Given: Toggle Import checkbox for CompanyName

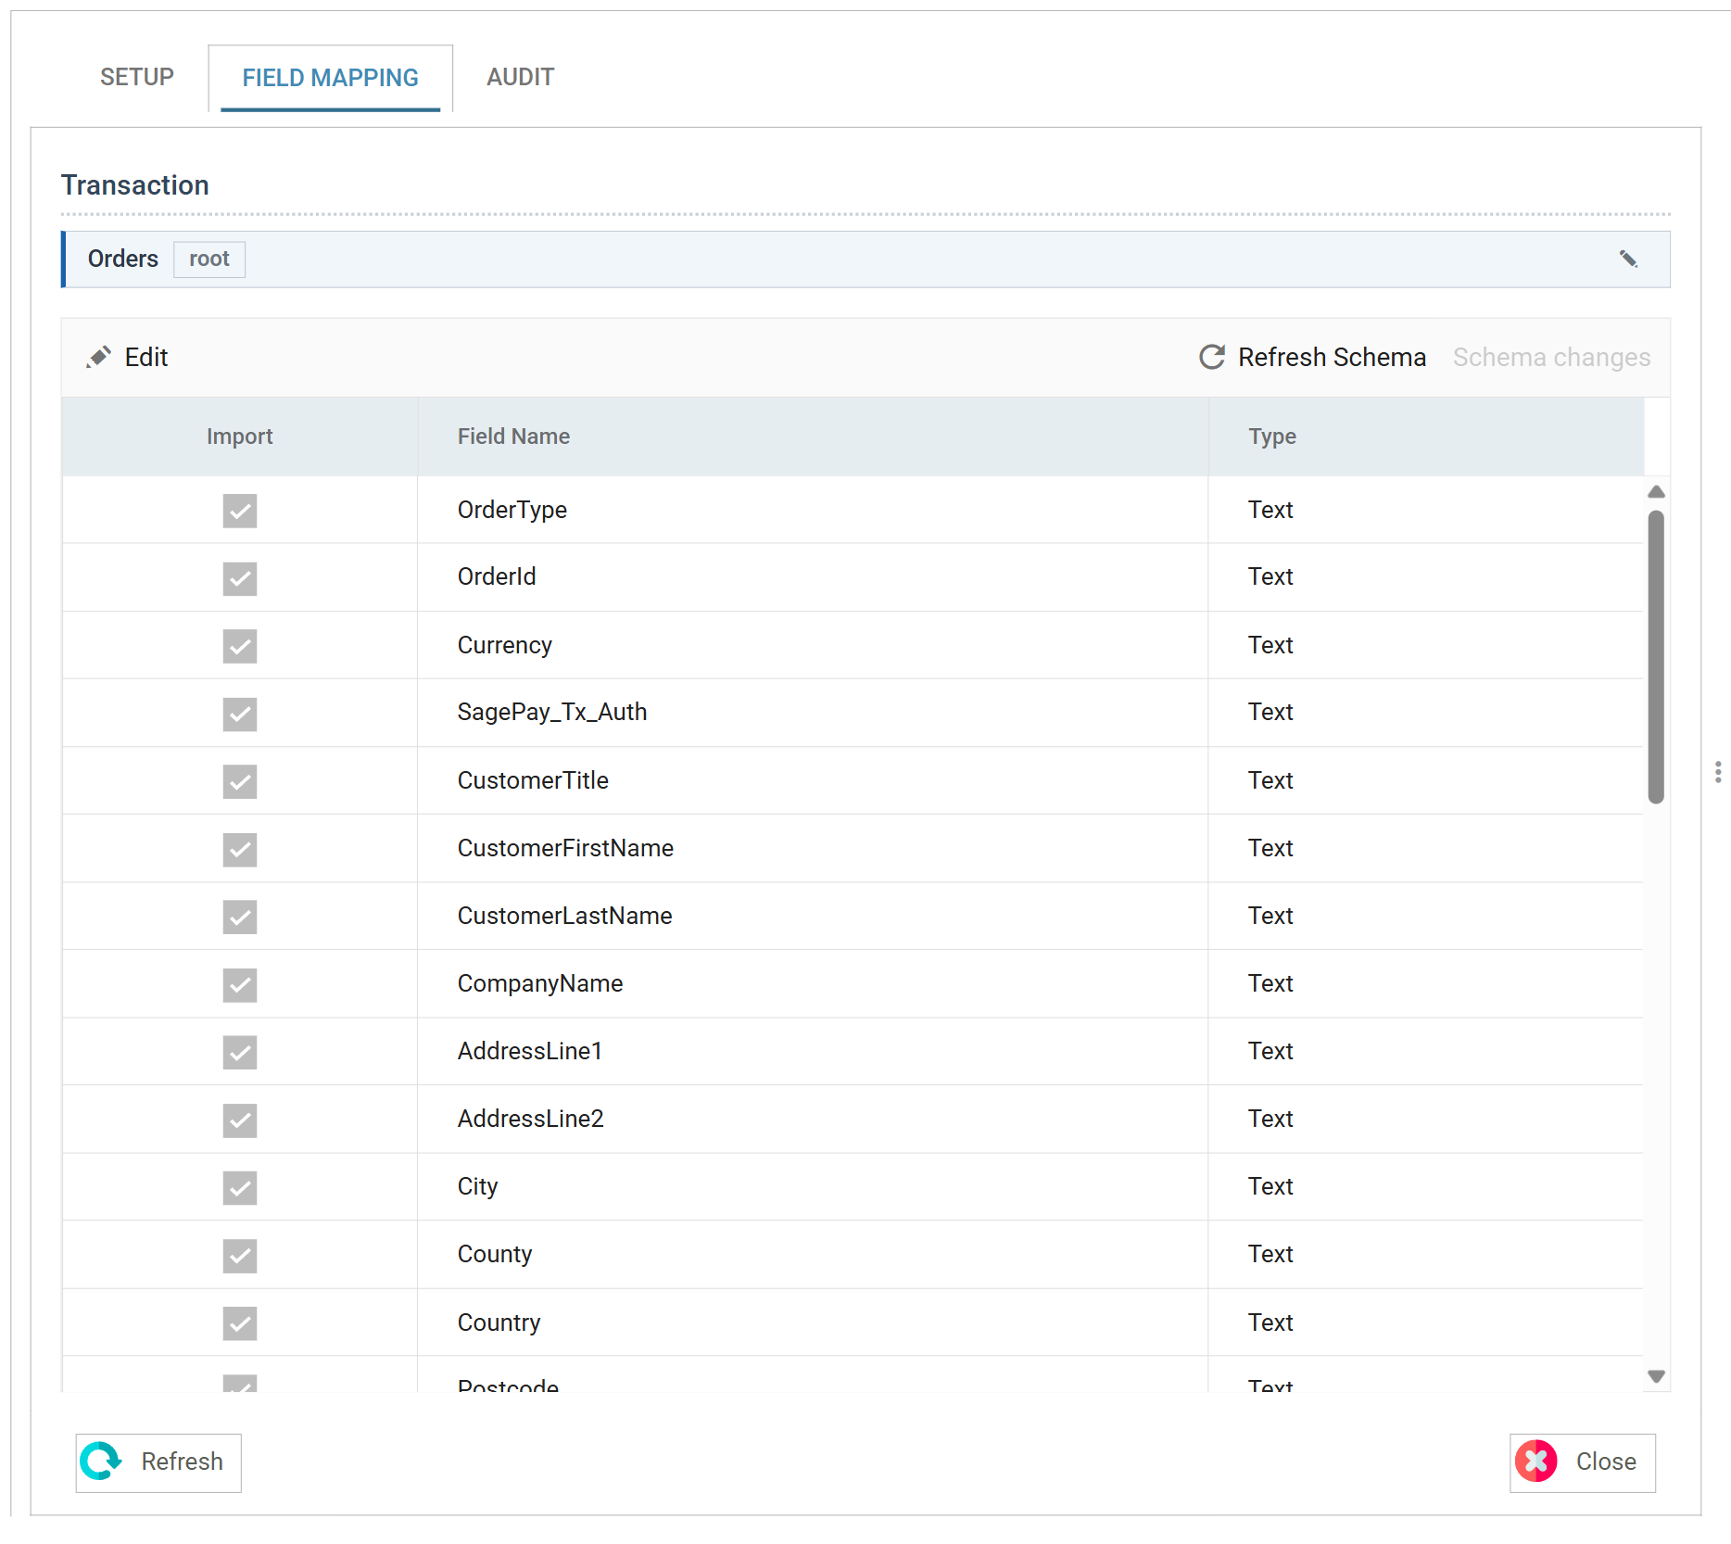Looking at the screenshot, I should coord(240,984).
